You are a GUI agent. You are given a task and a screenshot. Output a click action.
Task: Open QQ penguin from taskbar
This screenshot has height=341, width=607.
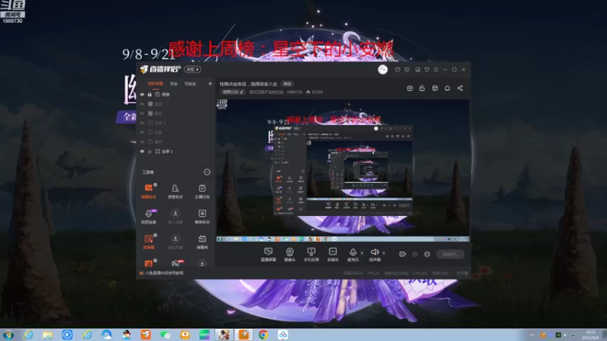tap(127, 335)
